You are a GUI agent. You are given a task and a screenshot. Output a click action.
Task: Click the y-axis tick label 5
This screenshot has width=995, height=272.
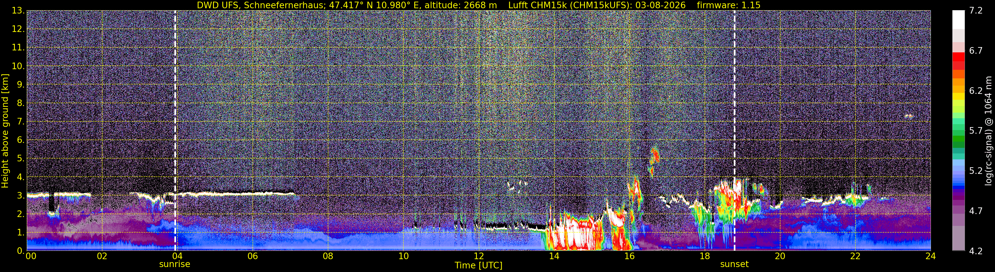click(x=21, y=159)
